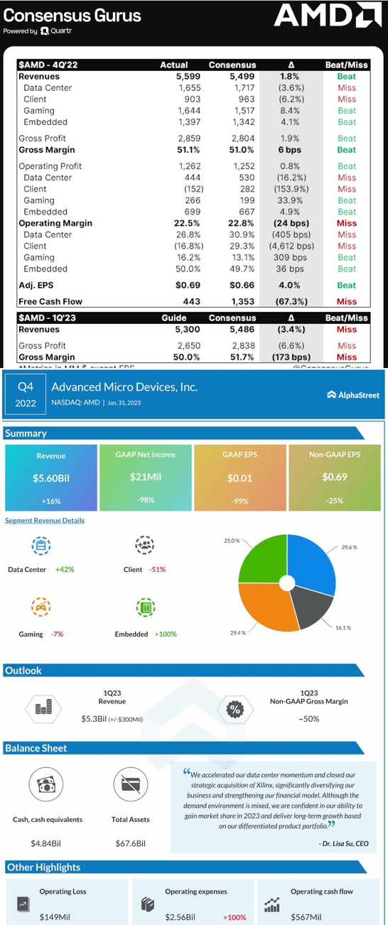Click the Gaming -7% growth figure
The height and width of the screenshot is (925, 388).
point(57,634)
